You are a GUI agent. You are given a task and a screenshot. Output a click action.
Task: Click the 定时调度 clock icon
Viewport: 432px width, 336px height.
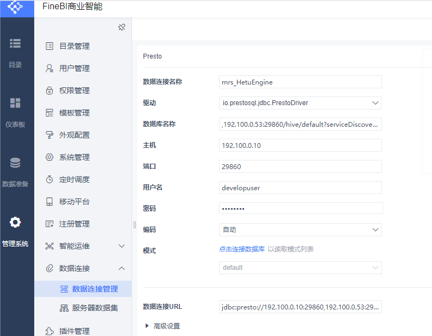pyautogui.click(x=49, y=180)
